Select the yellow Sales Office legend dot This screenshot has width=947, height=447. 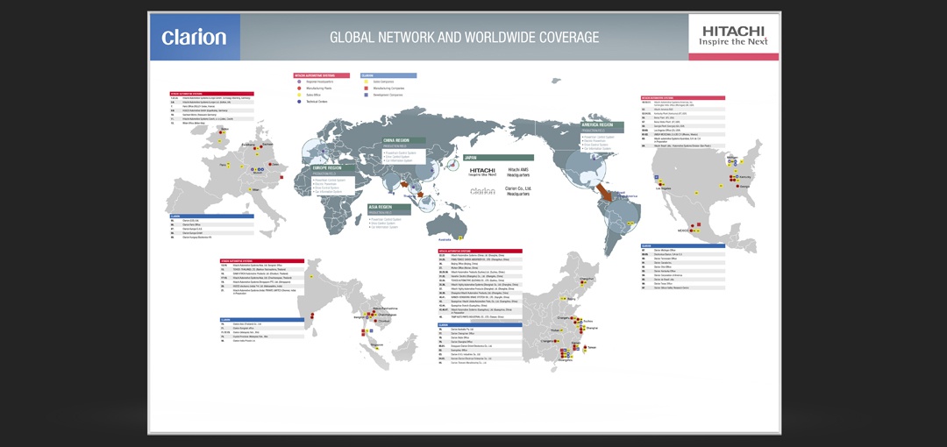coord(299,95)
